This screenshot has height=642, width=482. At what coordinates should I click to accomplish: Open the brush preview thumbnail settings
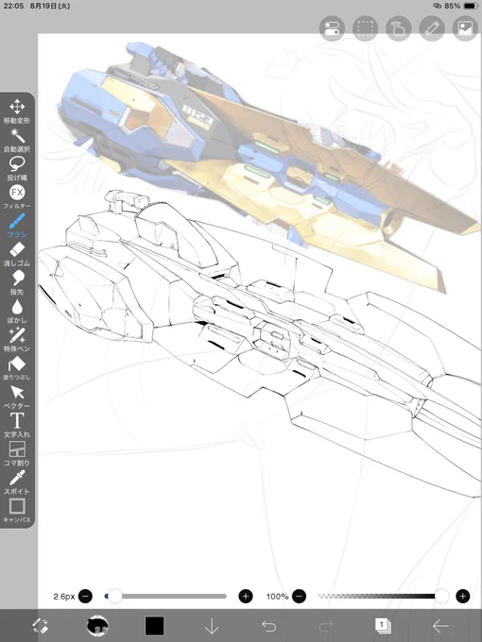point(97,626)
